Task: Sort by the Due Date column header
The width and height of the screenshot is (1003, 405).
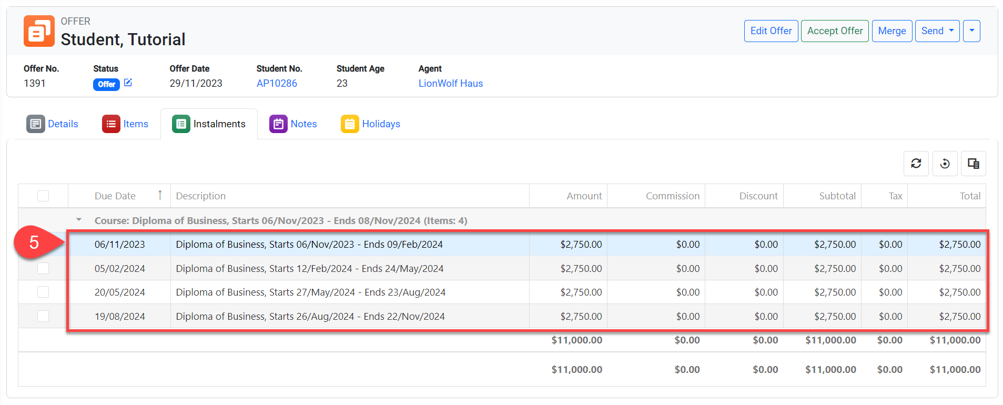Action: [115, 196]
